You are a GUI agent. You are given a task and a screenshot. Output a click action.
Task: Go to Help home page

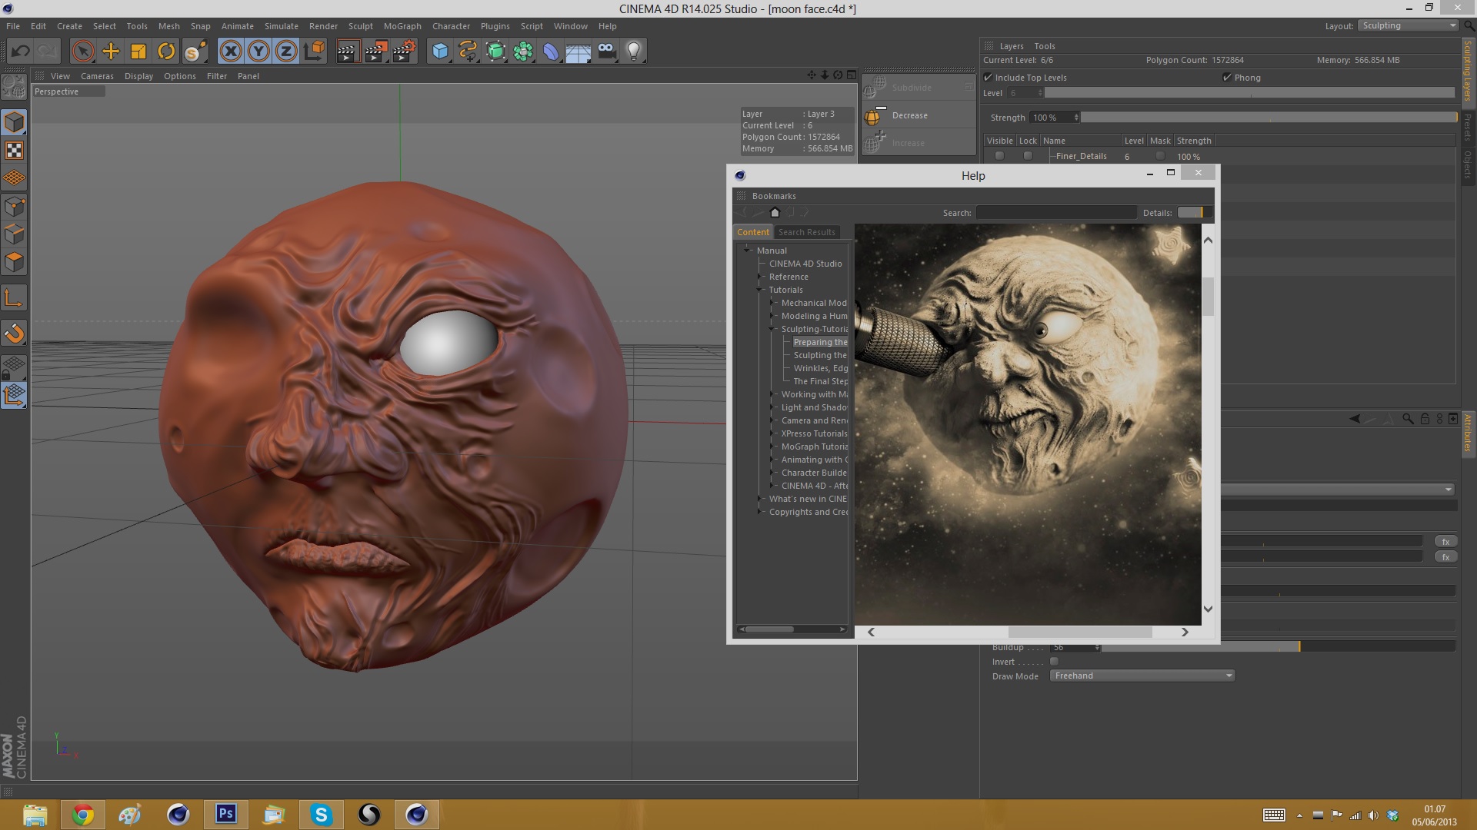point(775,213)
